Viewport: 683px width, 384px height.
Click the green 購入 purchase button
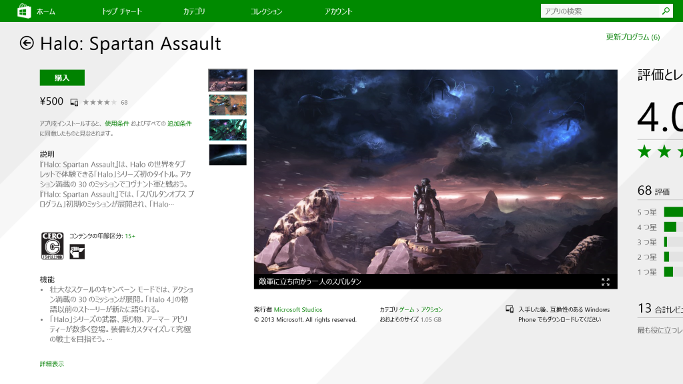(62, 78)
